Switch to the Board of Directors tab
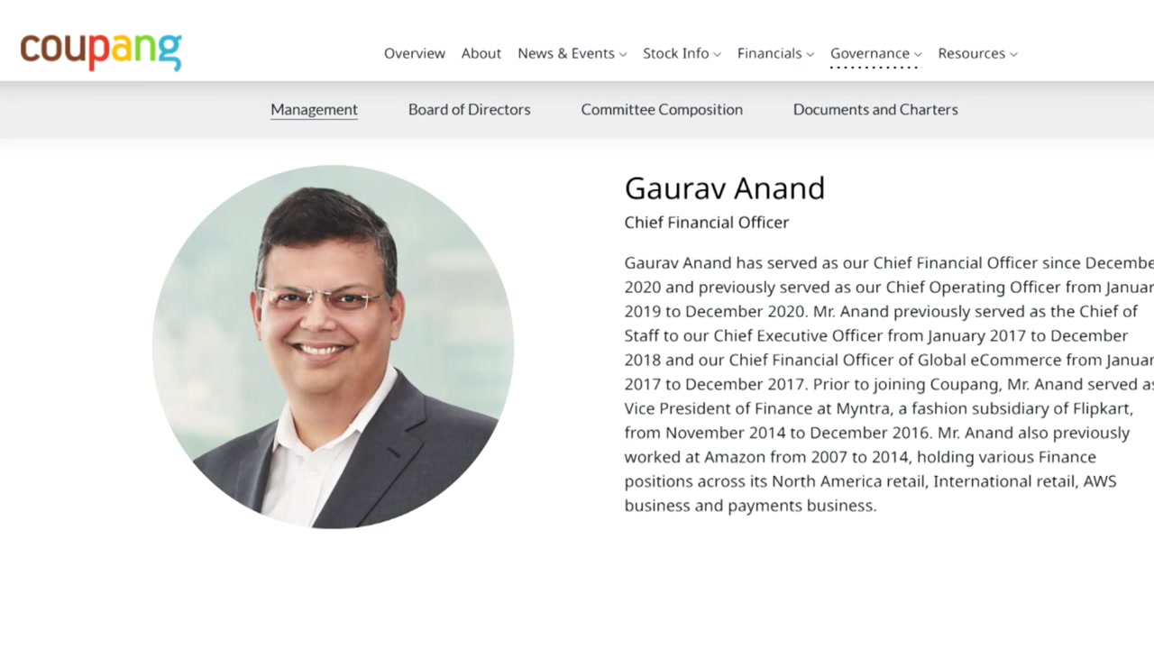1154x649 pixels. pos(469,109)
